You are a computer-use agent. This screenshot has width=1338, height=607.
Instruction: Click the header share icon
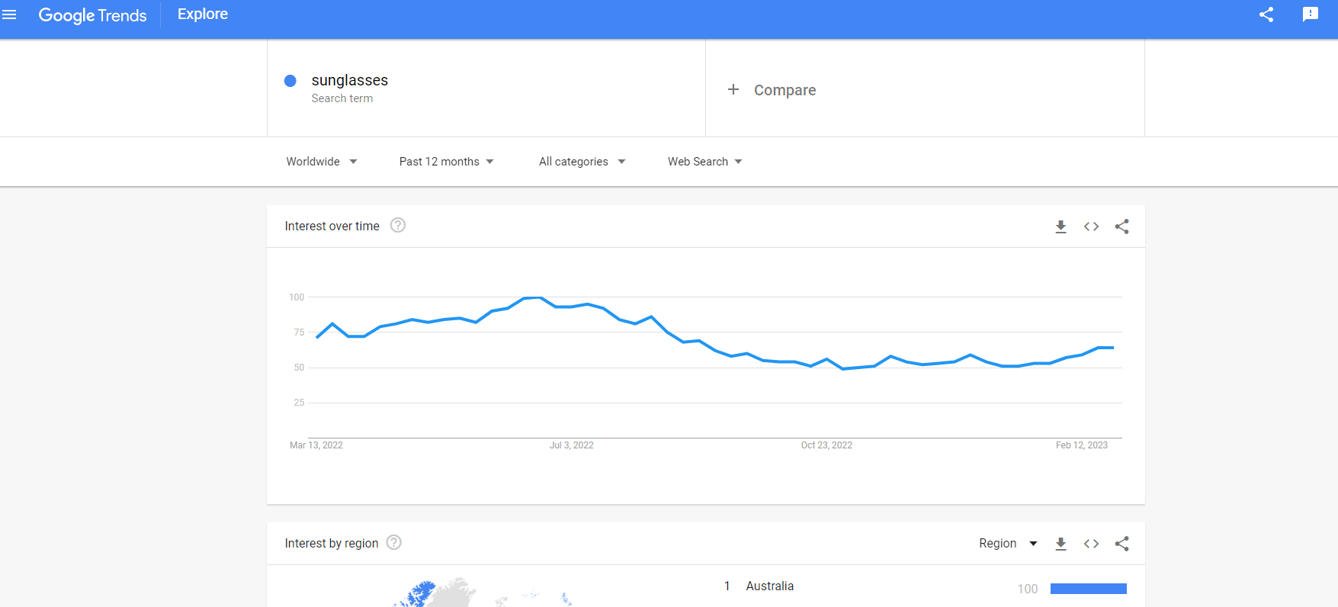(1266, 14)
